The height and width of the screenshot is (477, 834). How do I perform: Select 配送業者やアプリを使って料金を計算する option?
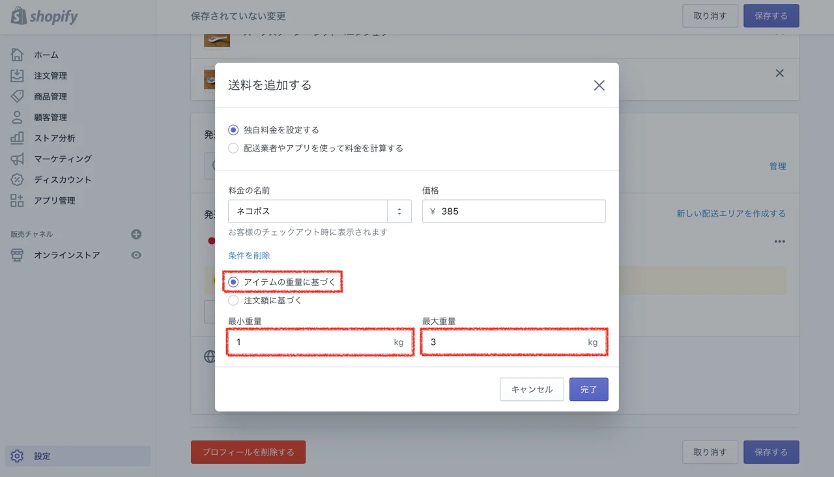[233, 148]
